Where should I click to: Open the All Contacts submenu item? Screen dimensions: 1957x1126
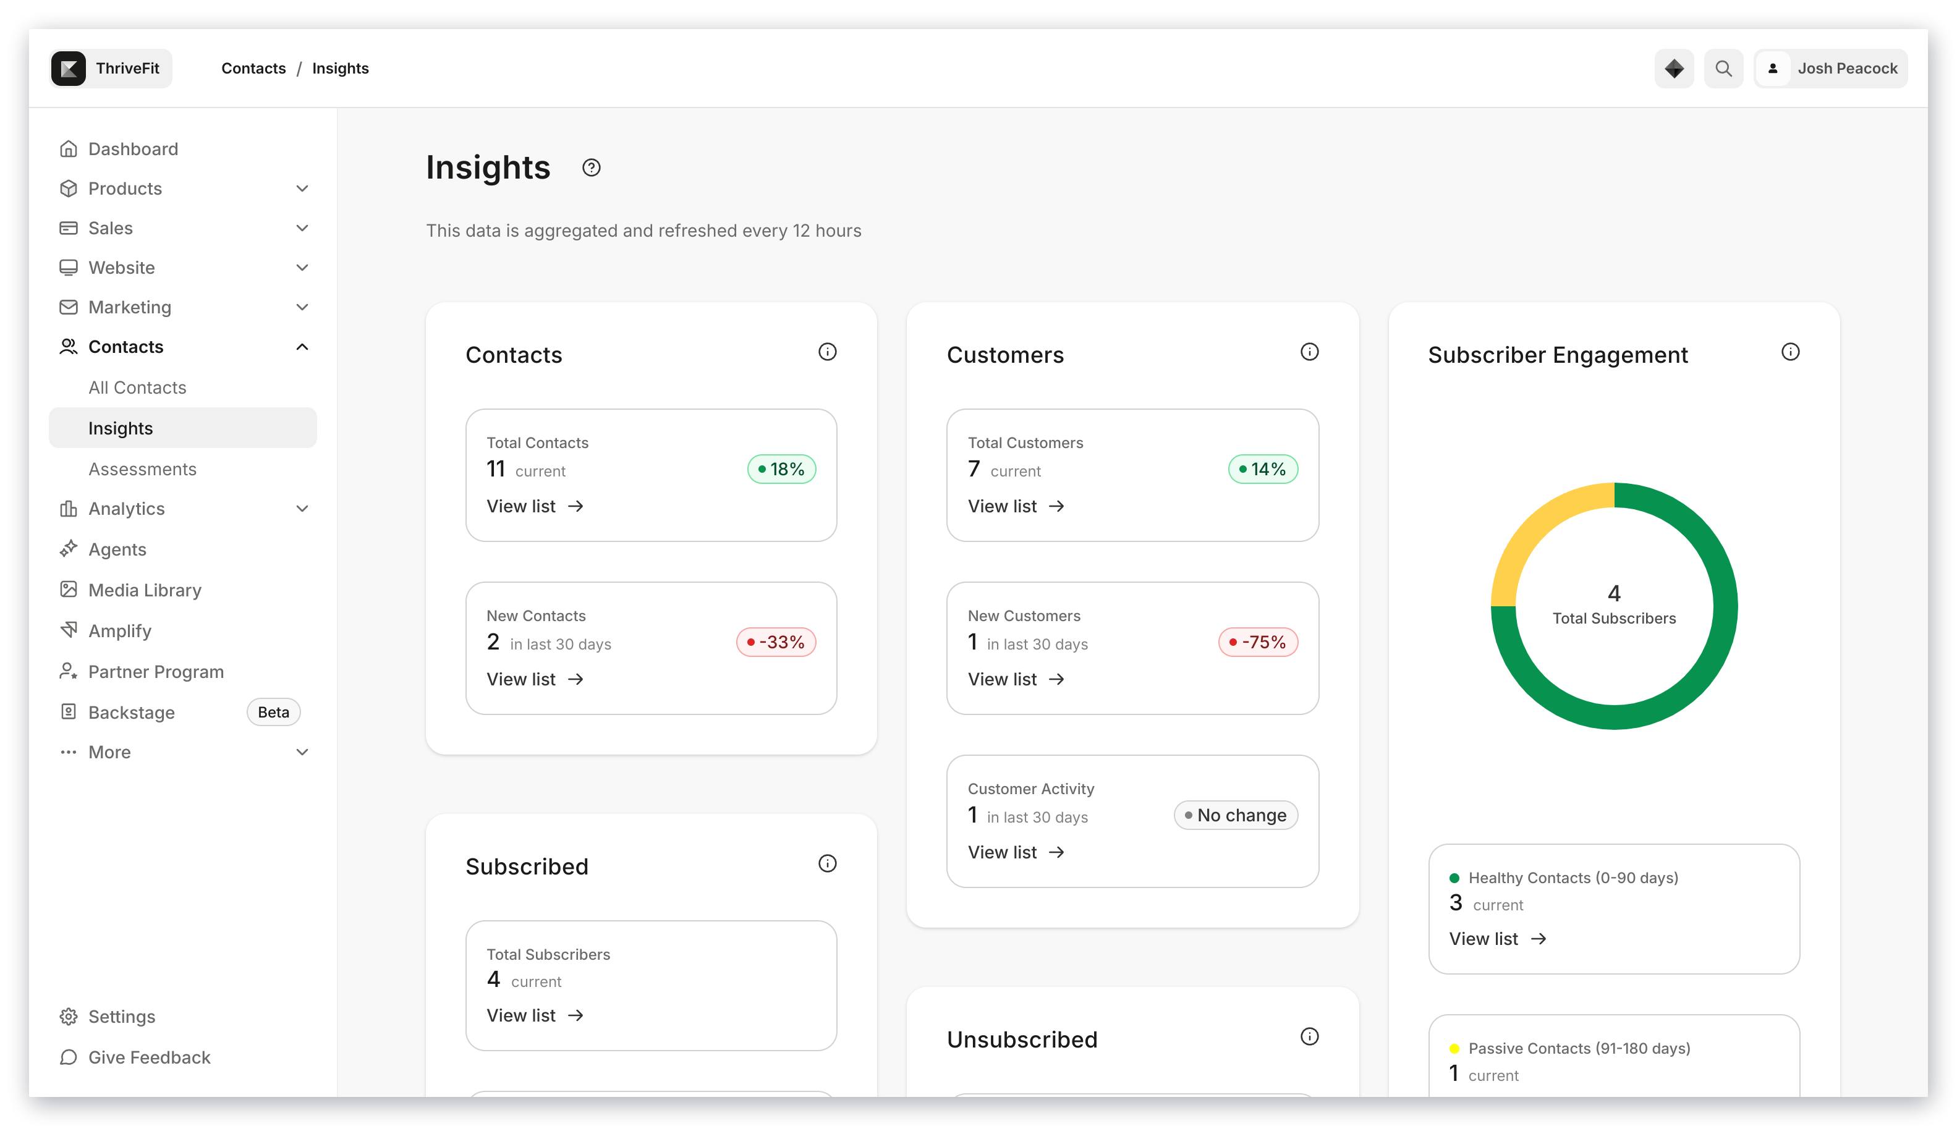[182, 387]
